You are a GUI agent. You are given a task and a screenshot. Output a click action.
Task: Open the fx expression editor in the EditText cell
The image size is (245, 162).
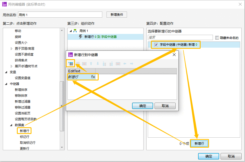(93, 77)
